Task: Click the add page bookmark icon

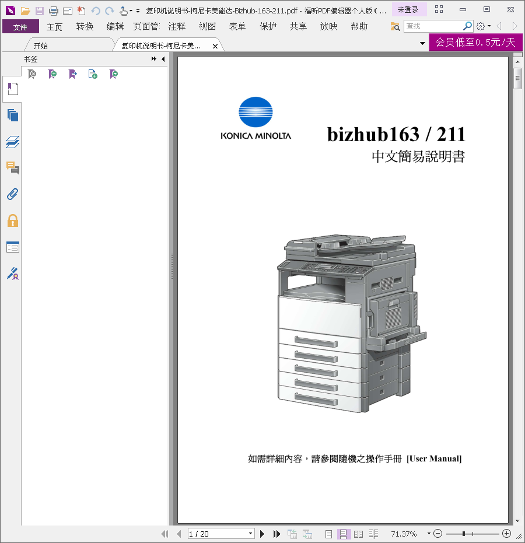Action: 93,73
